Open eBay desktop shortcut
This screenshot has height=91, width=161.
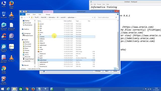[x=11, y=47]
